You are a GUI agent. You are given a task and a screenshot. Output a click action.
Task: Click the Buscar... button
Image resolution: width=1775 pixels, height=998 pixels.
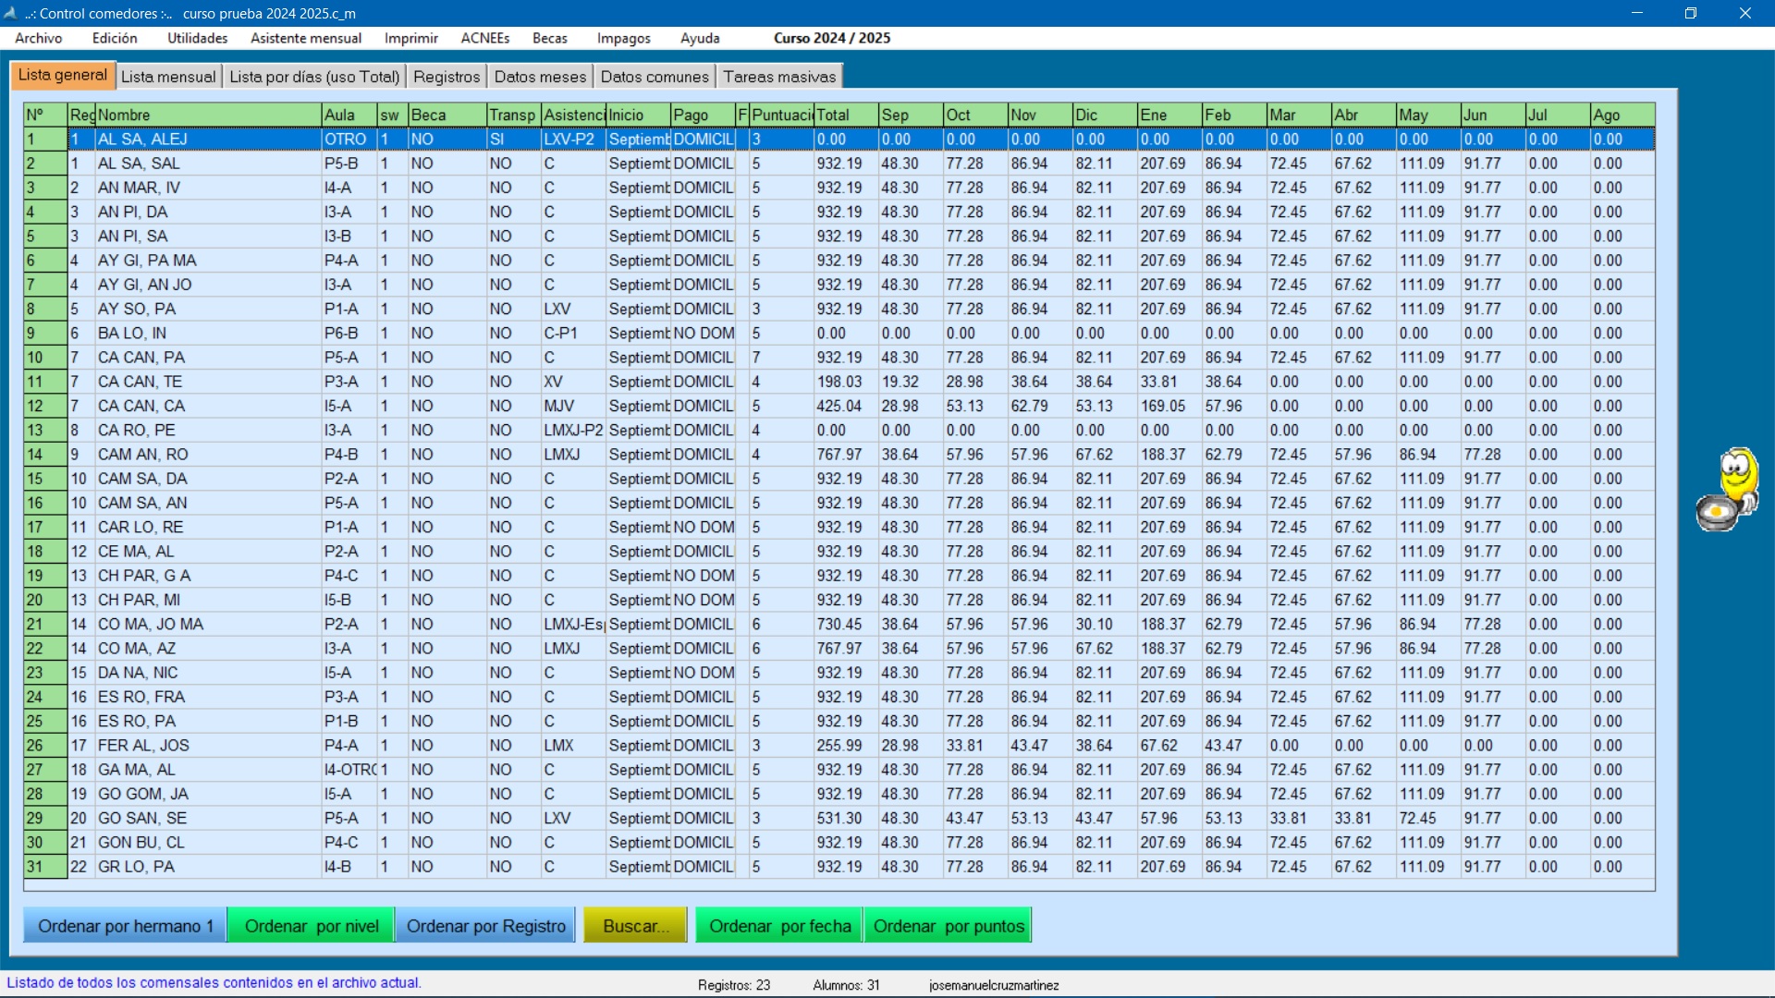point(635,926)
